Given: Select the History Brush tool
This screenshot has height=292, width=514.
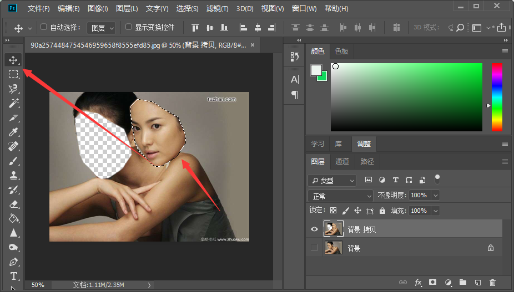Looking at the screenshot, I should pos(13,189).
